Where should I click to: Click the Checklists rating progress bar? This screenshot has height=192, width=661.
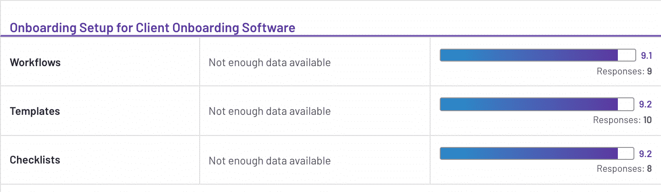tap(538, 153)
